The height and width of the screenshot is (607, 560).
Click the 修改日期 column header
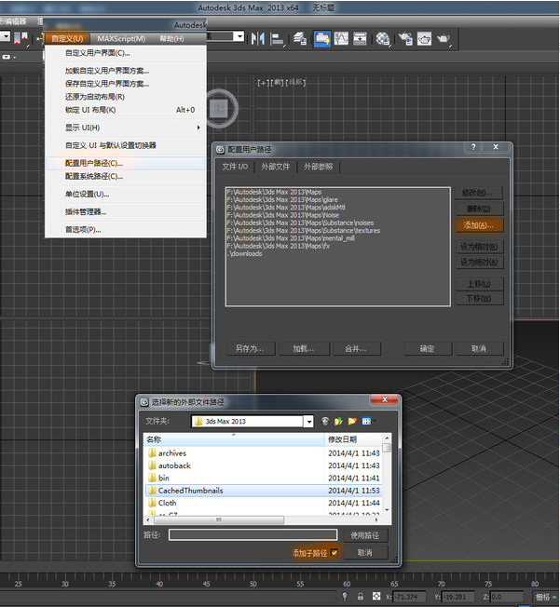(x=353, y=439)
